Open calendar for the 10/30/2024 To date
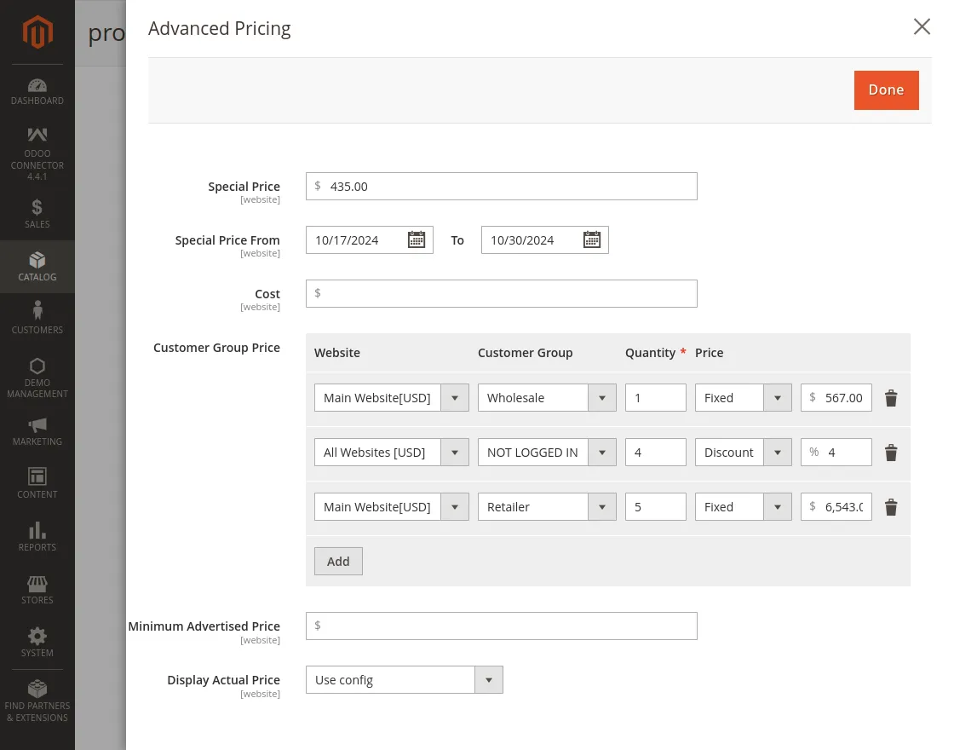954x750 pixels. (591, 240)
